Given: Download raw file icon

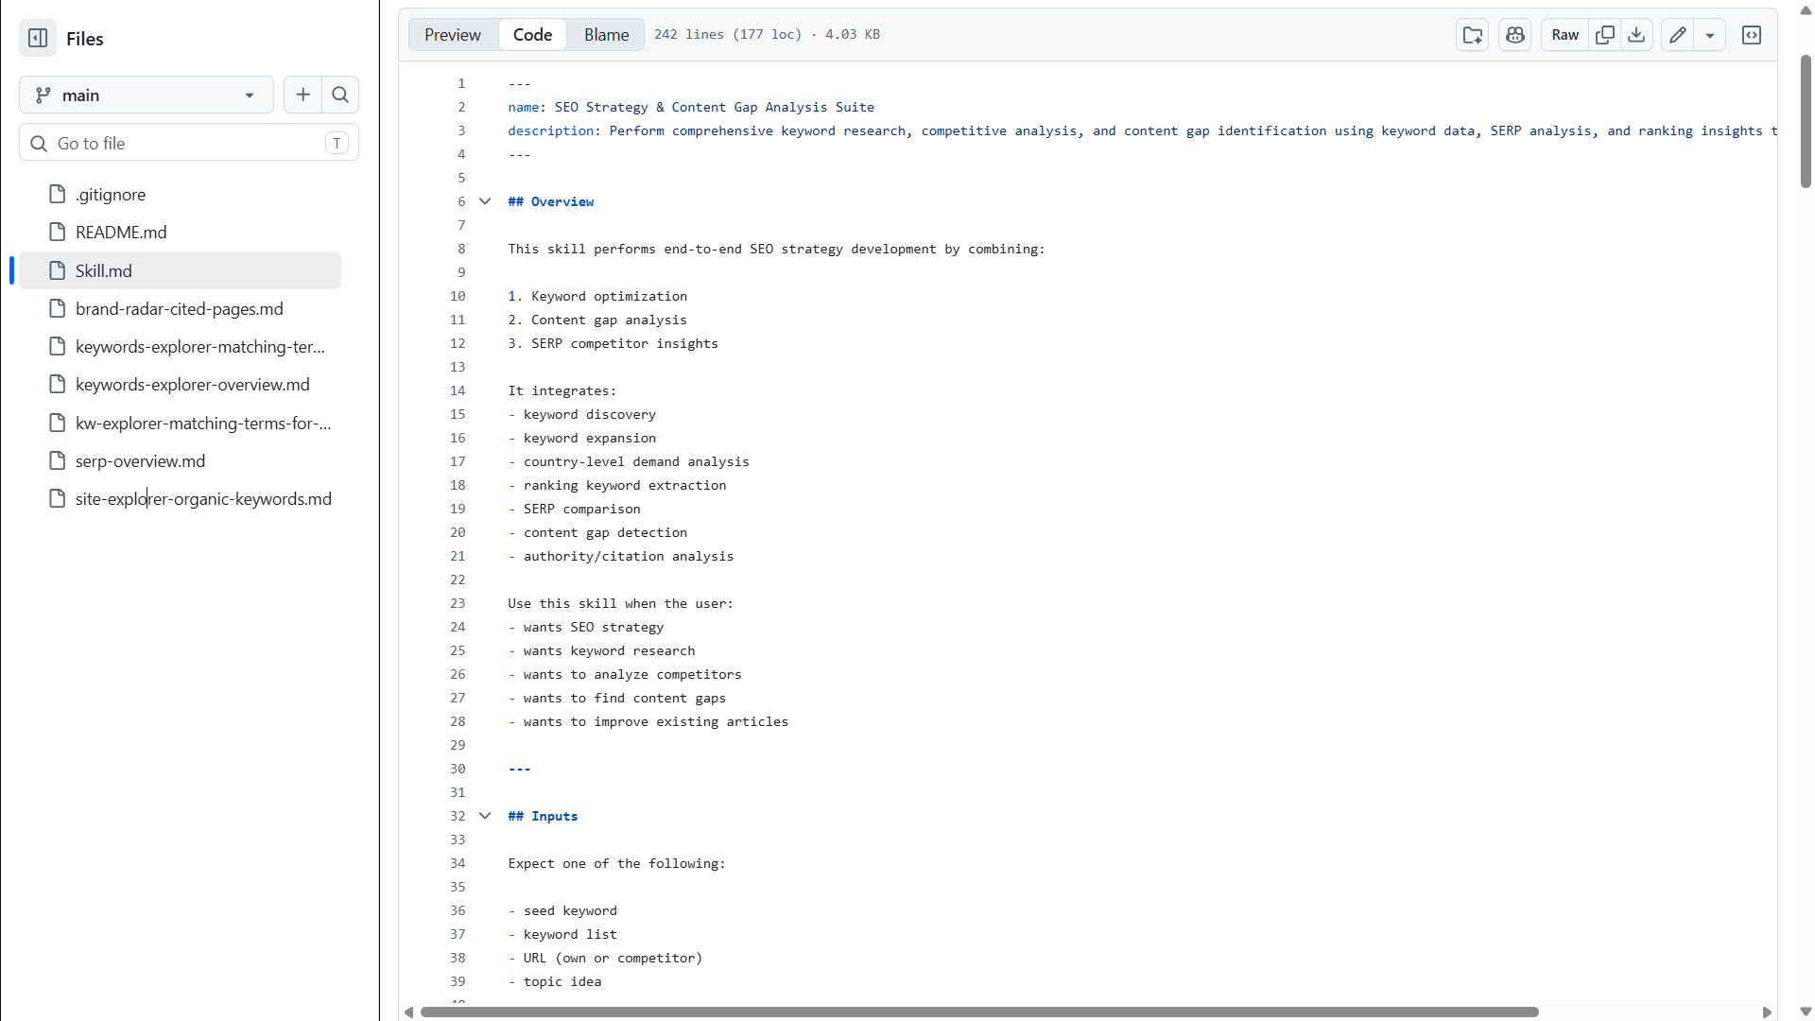Looking at the screenshot, I should coord(1636,35).
